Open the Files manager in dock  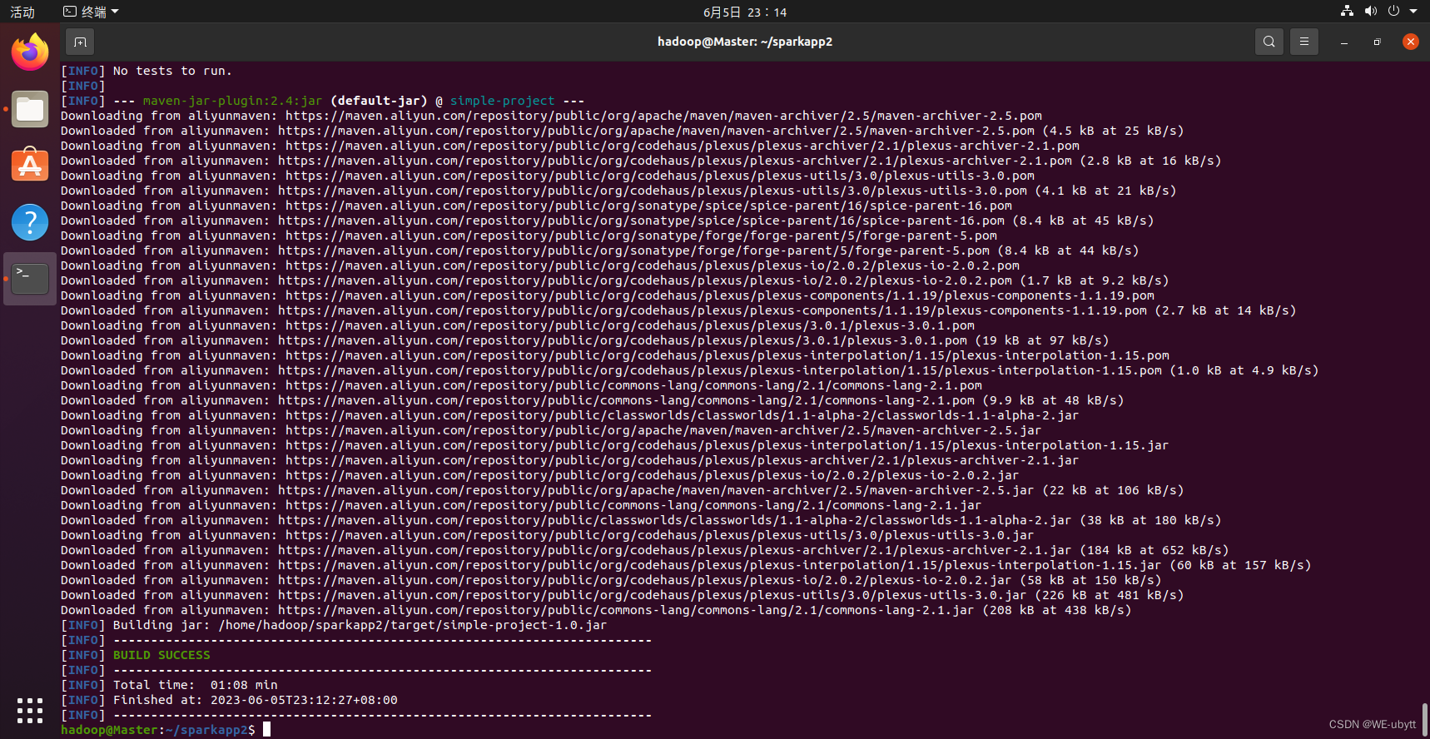pos(30,109)
